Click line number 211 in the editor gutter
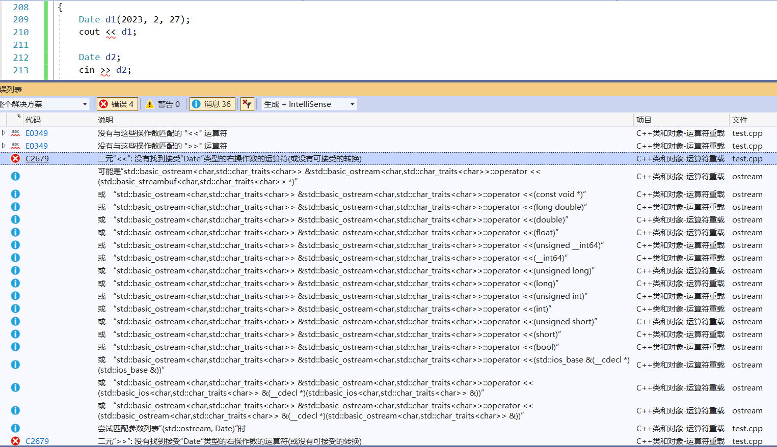The height and width of the screenshot is (447, 777). [x=21, y=45]
